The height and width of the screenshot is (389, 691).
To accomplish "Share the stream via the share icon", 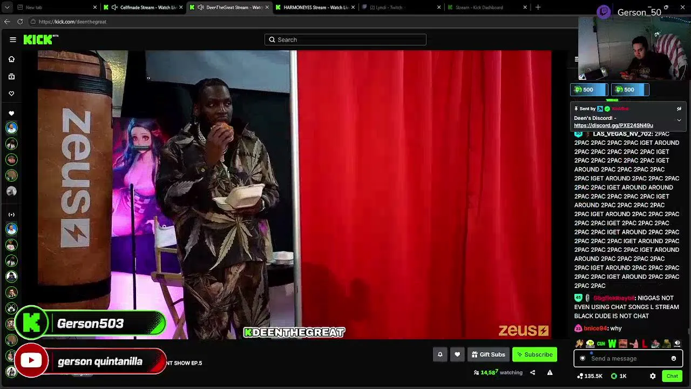I will (x=532, y=372).
